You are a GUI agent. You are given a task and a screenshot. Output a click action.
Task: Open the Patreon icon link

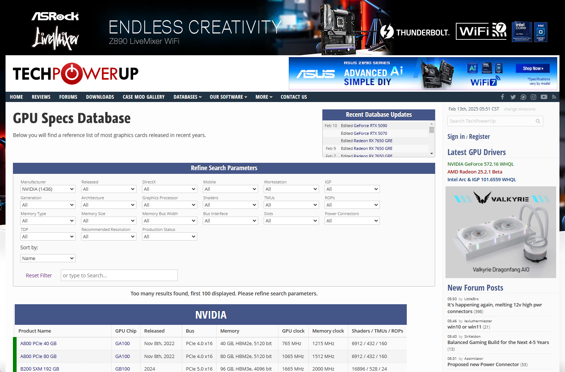[523, 97]
